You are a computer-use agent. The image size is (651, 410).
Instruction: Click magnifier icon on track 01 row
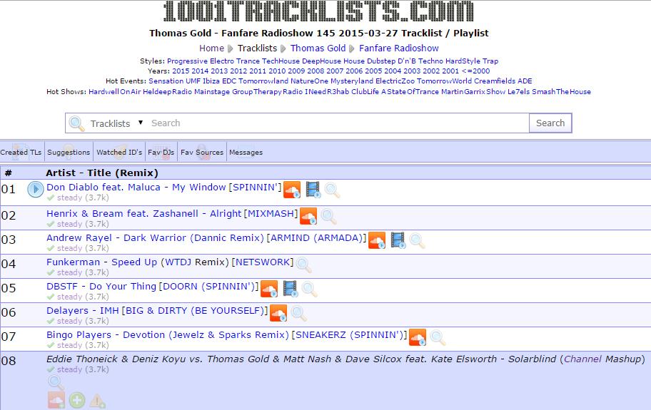pyautogui.click(x=332, y=190)
